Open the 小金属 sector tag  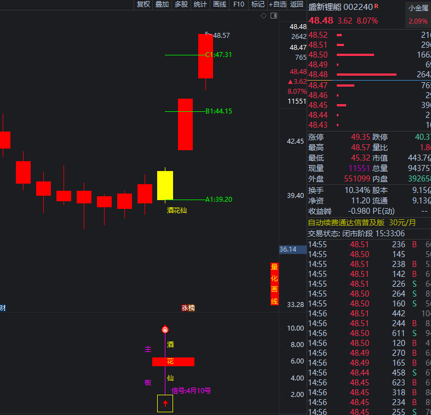(418, 8)
